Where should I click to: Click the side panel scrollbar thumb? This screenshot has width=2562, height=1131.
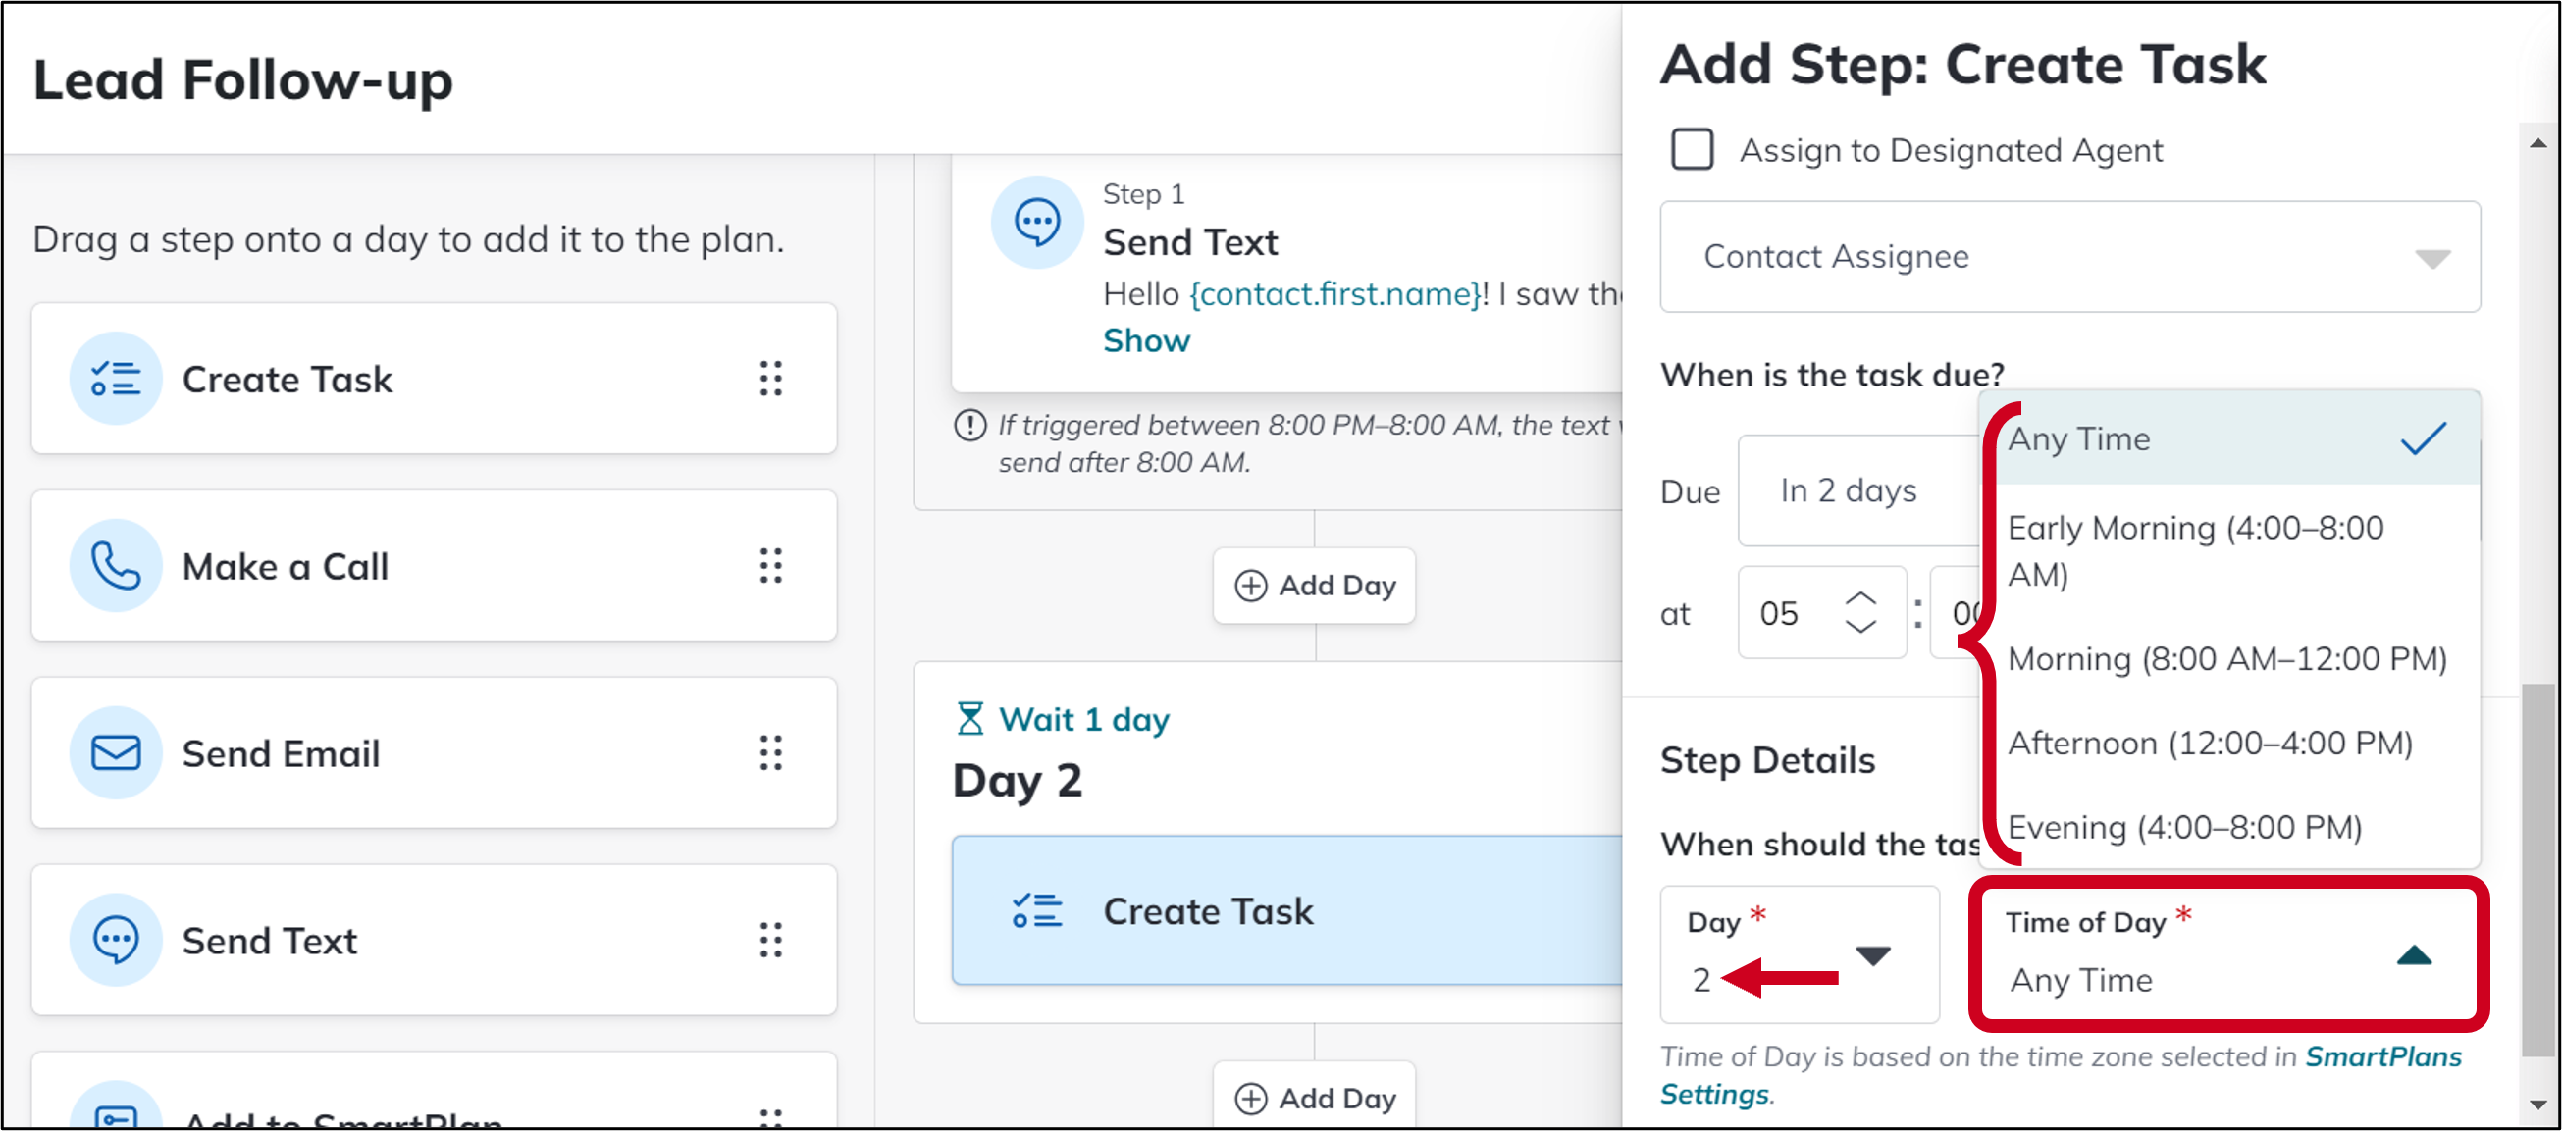(x=2538, y=870)
